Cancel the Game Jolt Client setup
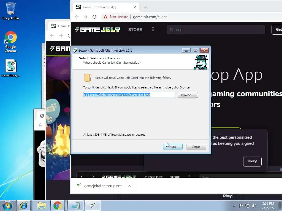The width and height of the screenshot is (282, 211). [196, 147]
